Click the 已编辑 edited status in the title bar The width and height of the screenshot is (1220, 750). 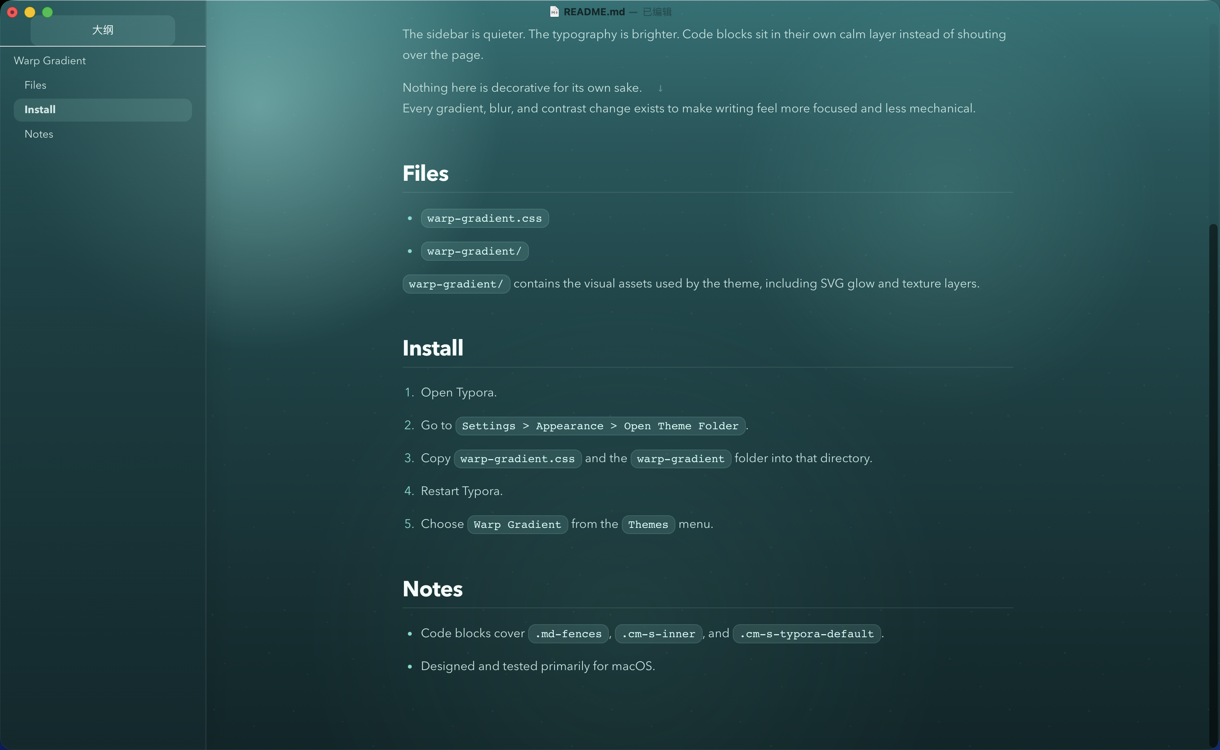click(657, 12)
